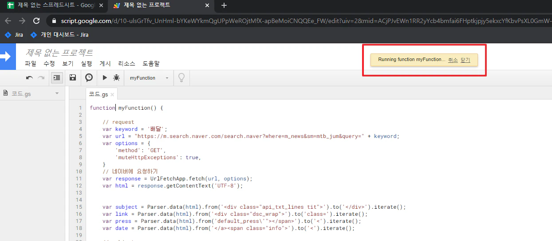Click the 'method': 'GET' line
This screenshot has width=552, height=241.
pos(140,150)
